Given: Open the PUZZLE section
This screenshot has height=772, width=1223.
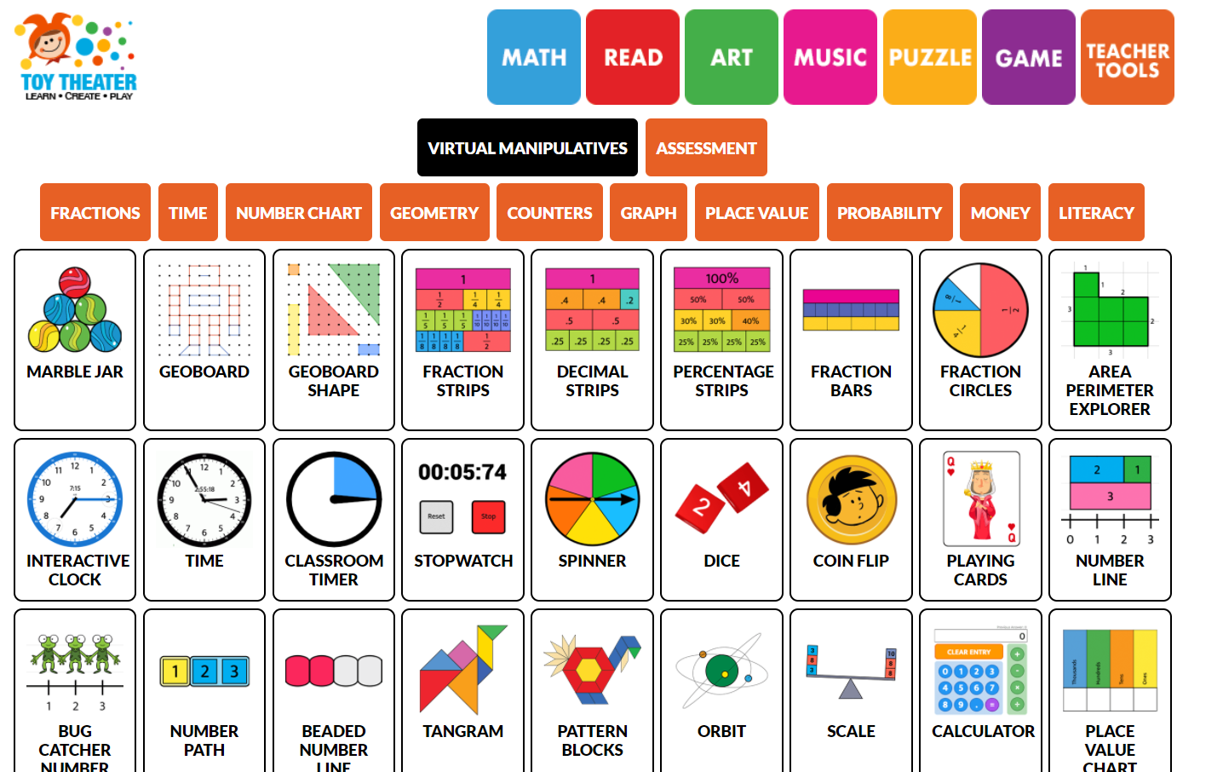Looking at the screenshot, I should tap(930, 57).
